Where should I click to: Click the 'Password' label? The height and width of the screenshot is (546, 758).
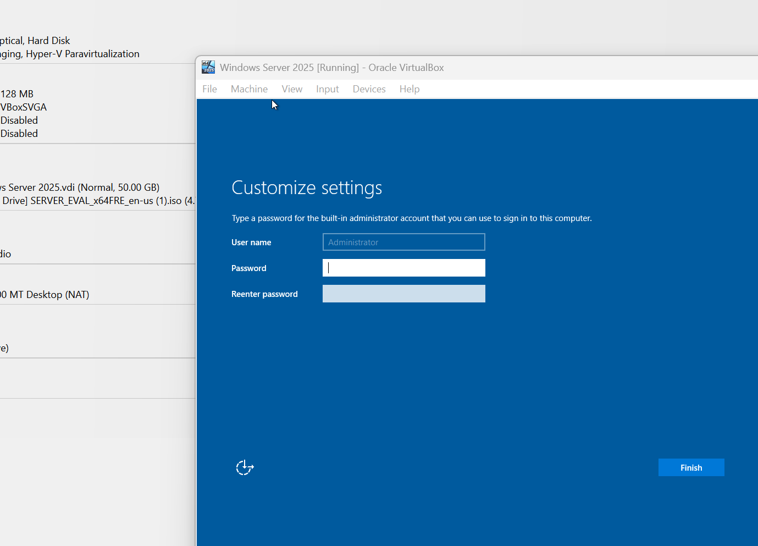(x=248, y=268)
